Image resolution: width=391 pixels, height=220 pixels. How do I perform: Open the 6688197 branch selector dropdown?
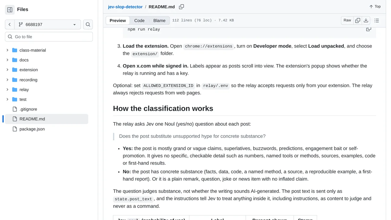(x=48, y=24)
